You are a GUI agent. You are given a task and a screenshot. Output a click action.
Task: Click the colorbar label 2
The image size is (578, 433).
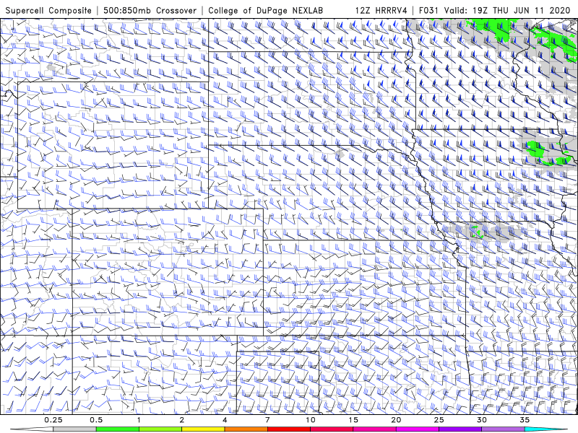coord(182,420)
